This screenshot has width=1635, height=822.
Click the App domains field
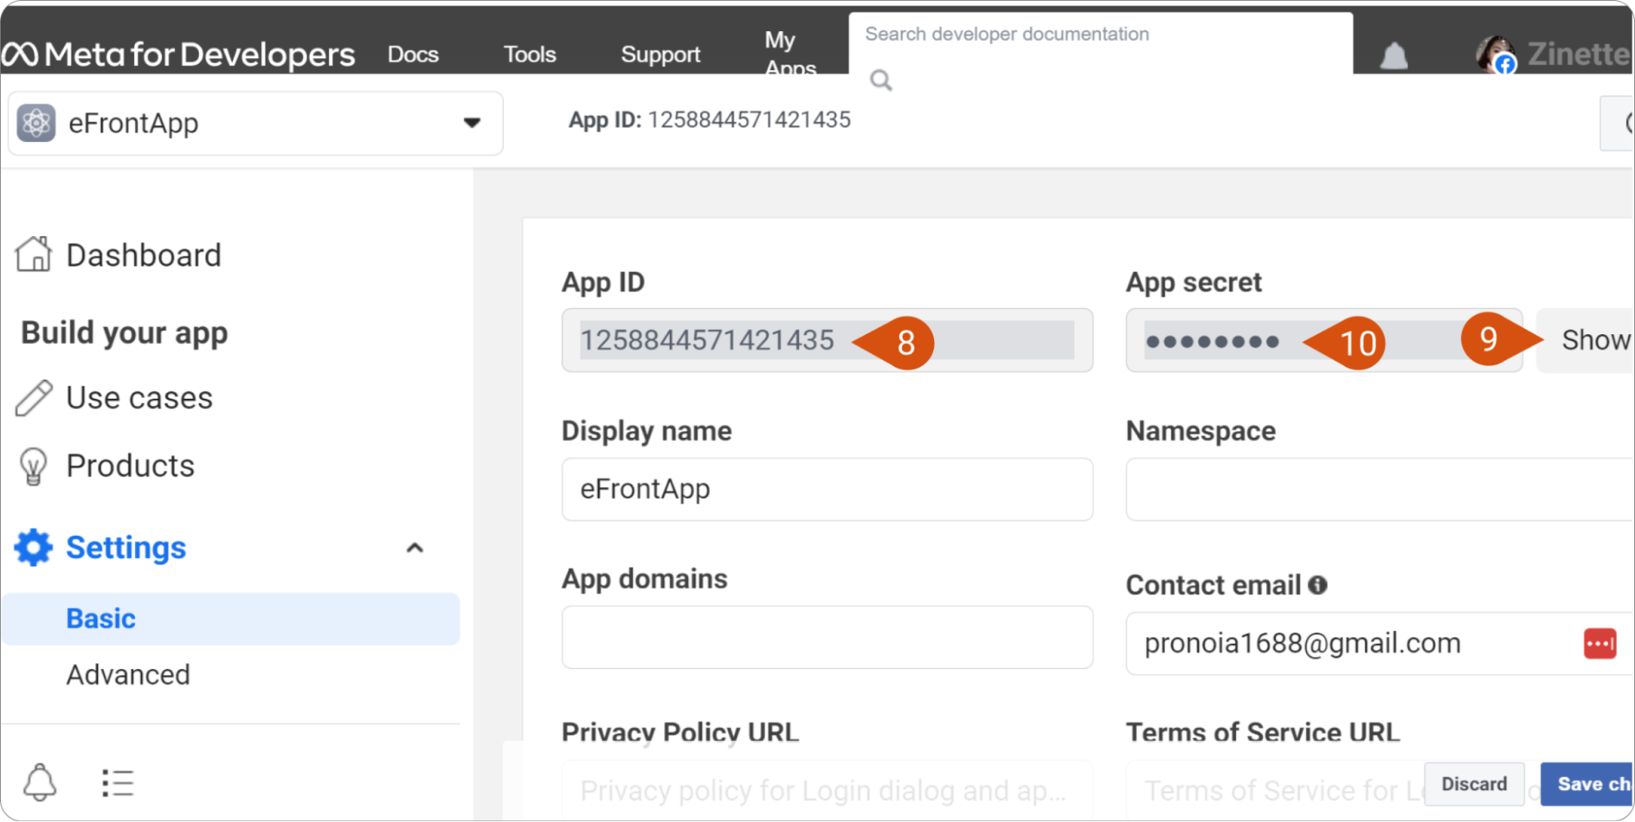(x=827, y=637)
